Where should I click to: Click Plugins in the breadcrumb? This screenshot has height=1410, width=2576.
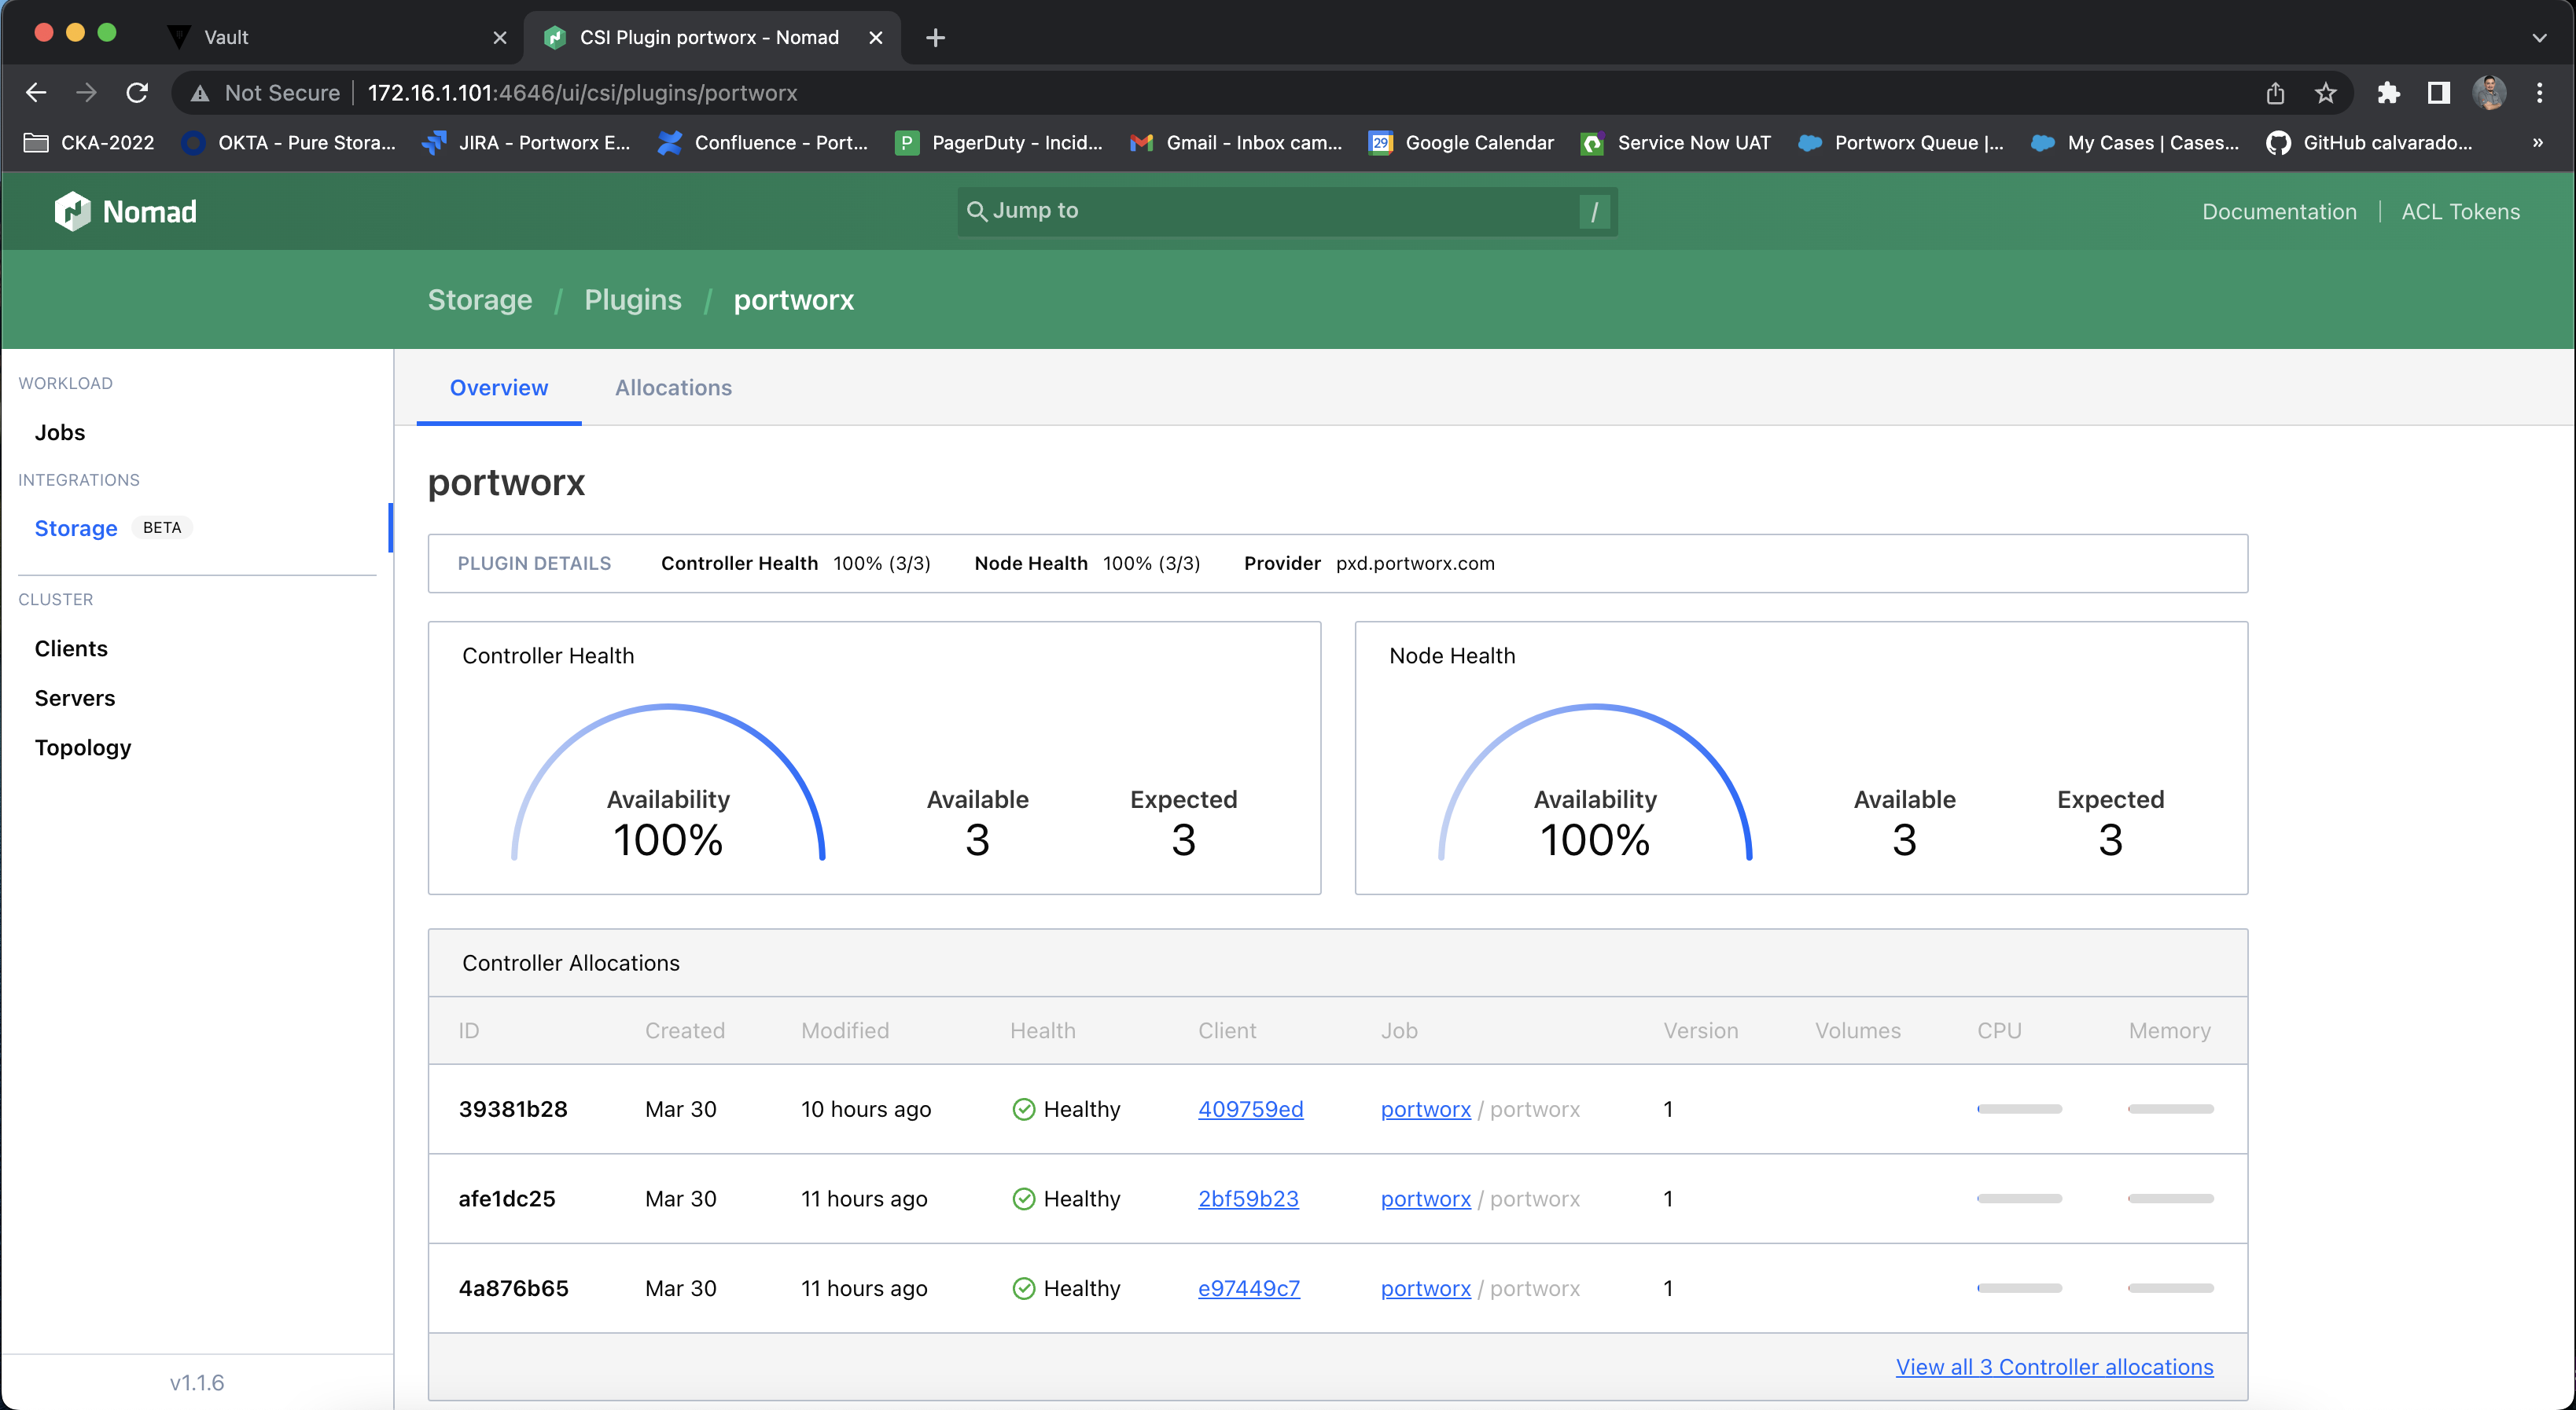pyautogui.click(x=633, y=299)
